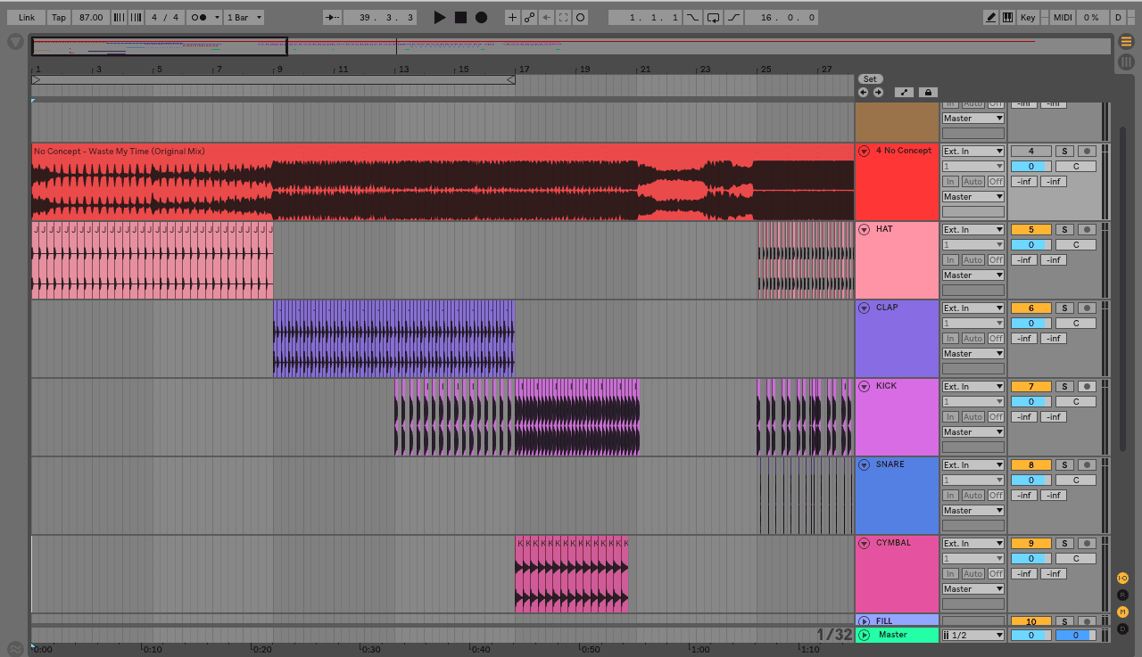Toggle Track Delay section with D button

(x=1122, y=628)
